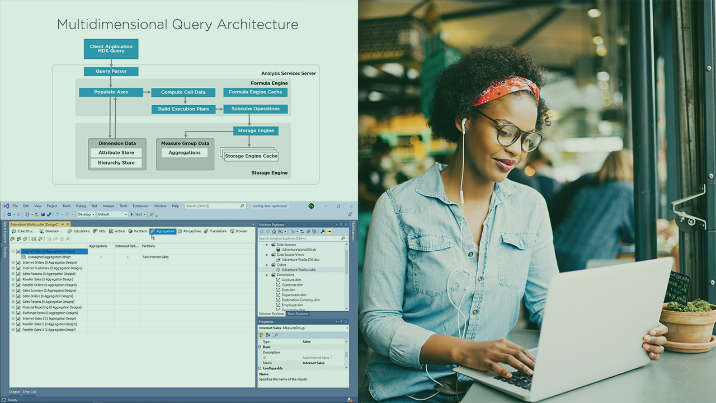Open the Error List tab
The image size is (716, 403).
pyautogui.click(x=29, y=392)
